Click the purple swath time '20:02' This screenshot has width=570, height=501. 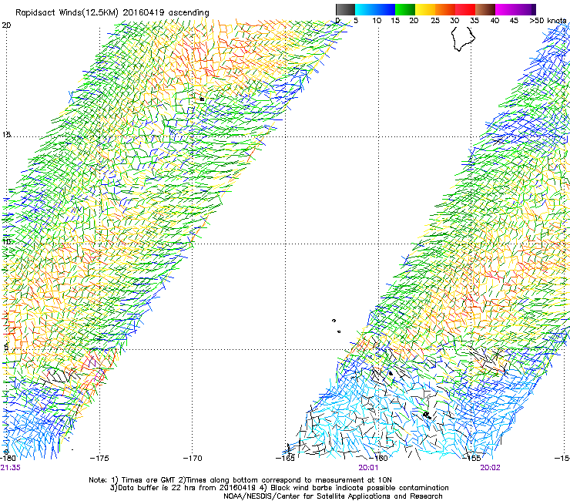coord(490,468)
